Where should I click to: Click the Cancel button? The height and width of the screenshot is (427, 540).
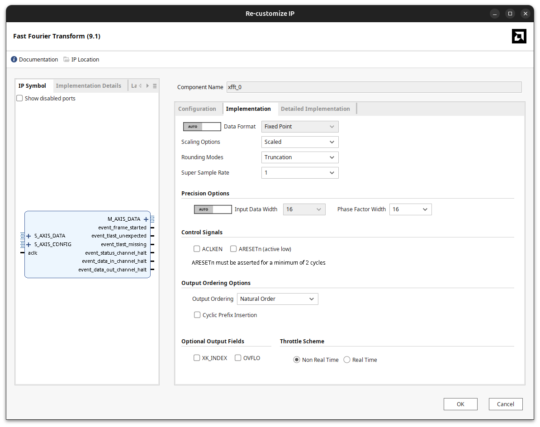click(506, 404)
